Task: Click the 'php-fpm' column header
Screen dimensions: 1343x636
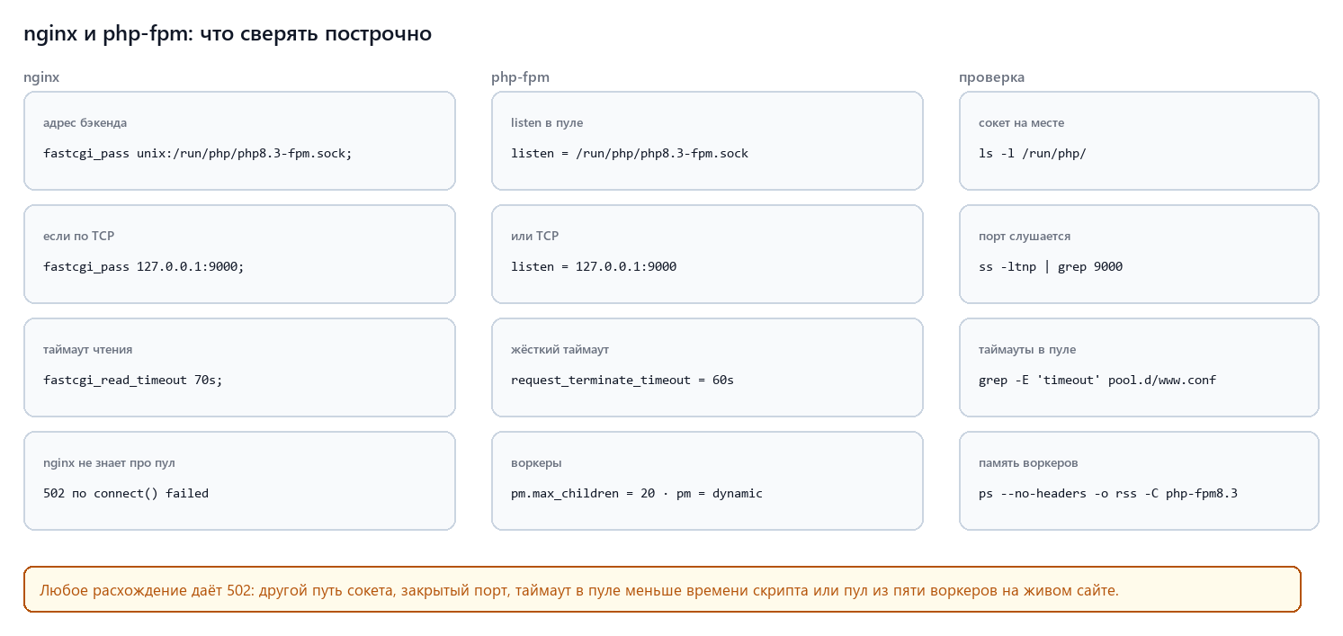Action: [x=520, y=77]
